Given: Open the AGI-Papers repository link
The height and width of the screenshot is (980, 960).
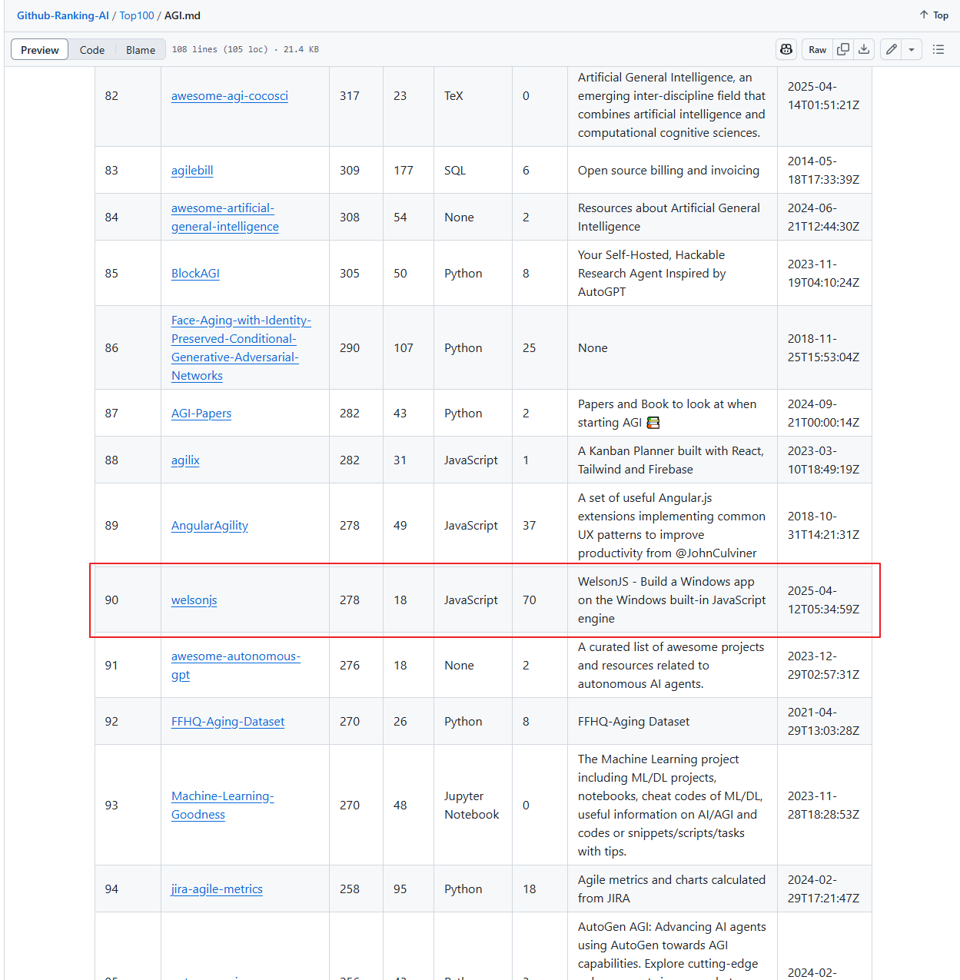Looking at the screenshot, I should coord(201,414).
